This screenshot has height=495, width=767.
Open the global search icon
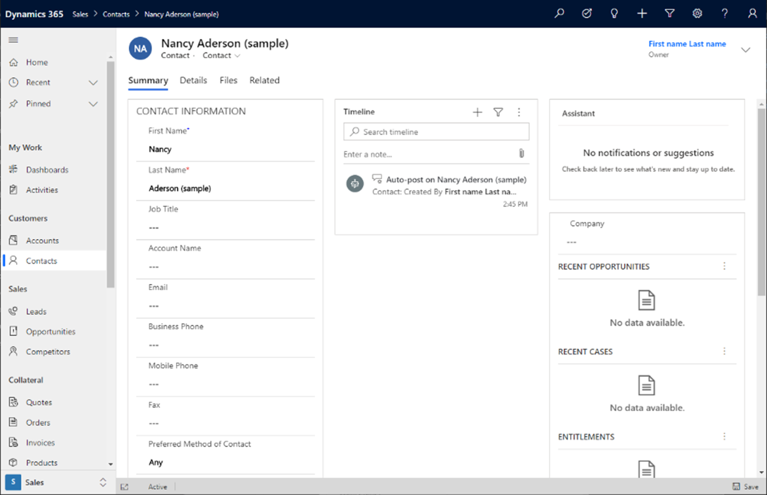[x=559, y=13]
